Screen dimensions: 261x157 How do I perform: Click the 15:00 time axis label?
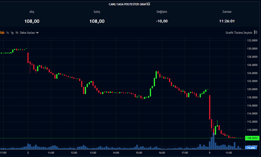(x=139, y=153)
